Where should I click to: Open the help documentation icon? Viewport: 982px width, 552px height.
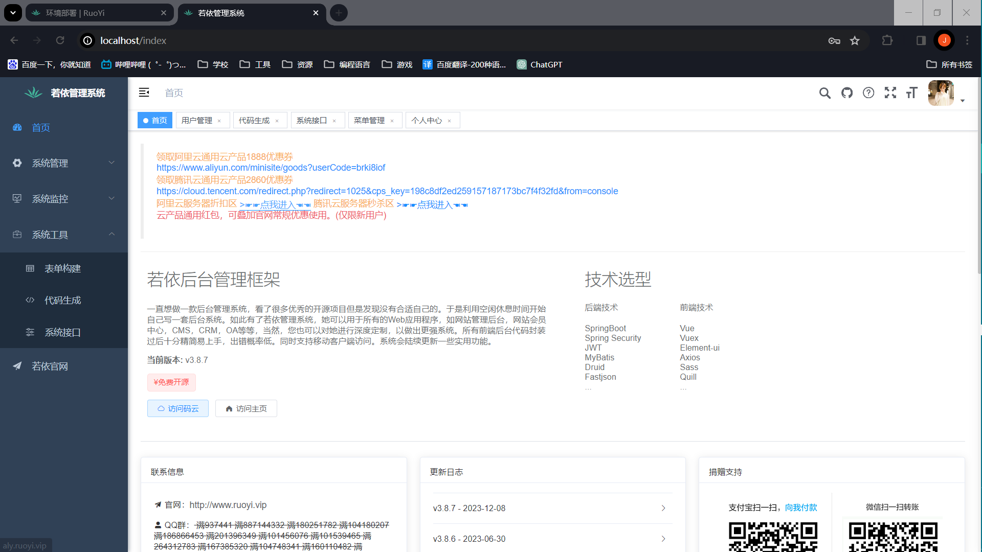(x=868, y=93)
